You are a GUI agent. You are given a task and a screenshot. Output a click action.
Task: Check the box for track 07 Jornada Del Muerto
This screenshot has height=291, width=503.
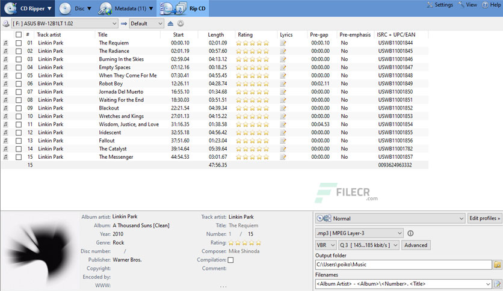19,92
